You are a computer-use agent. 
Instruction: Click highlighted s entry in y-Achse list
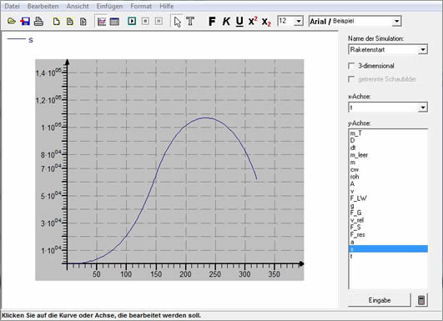(389, 249)
